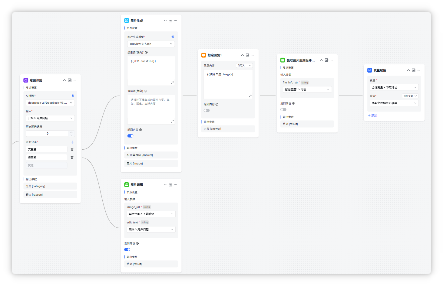Expand the positive prompt text editor
The height and width of the screenshot is (286, 443).
click(172, 83)
